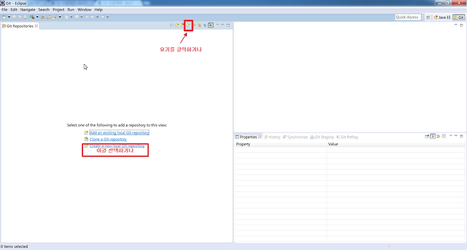The height and width of the screenshot is (250, 467).
Task: Switch to the Git Staging tab
Action: point(322,137)
